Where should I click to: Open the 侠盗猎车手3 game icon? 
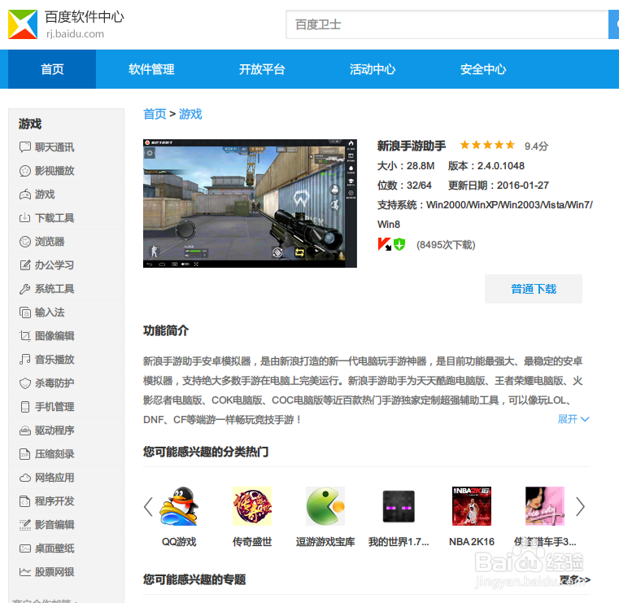(x=545, y=506)
